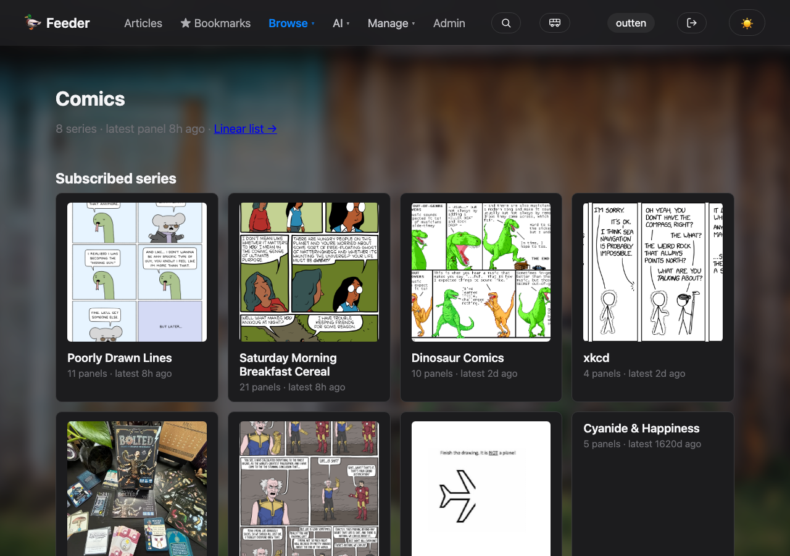This screenshot has height=556, width=790.
Task: Expand the Browse dropdown menu
Action: 291,23
